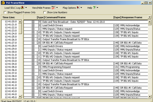Click the green question mark Help icon

[x=94, y=8]
